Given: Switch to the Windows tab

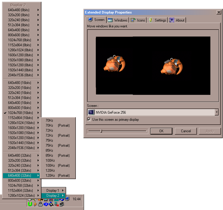Looking at the screenshot, I should pos(118,20).
